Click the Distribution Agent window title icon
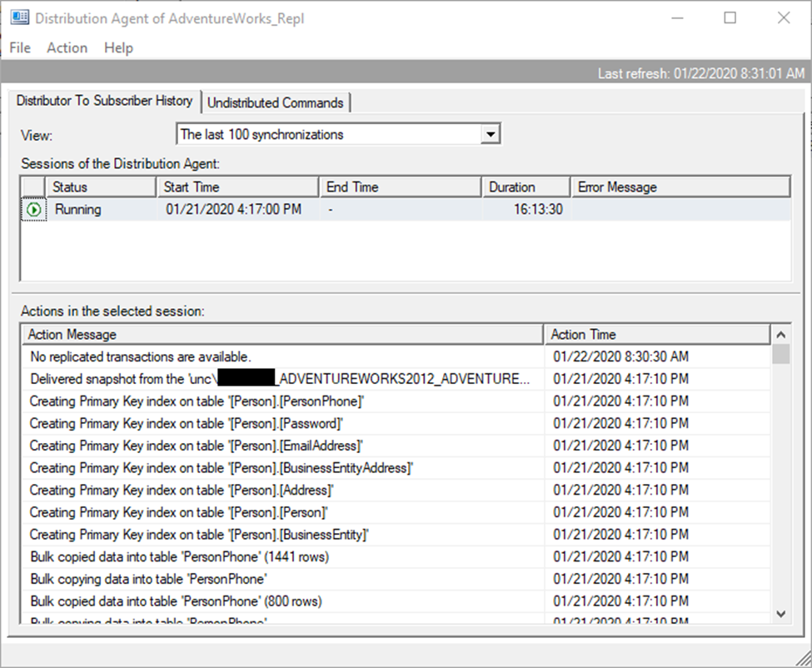The width and height of the screenshot is (812, 668). tap(20, 17)
